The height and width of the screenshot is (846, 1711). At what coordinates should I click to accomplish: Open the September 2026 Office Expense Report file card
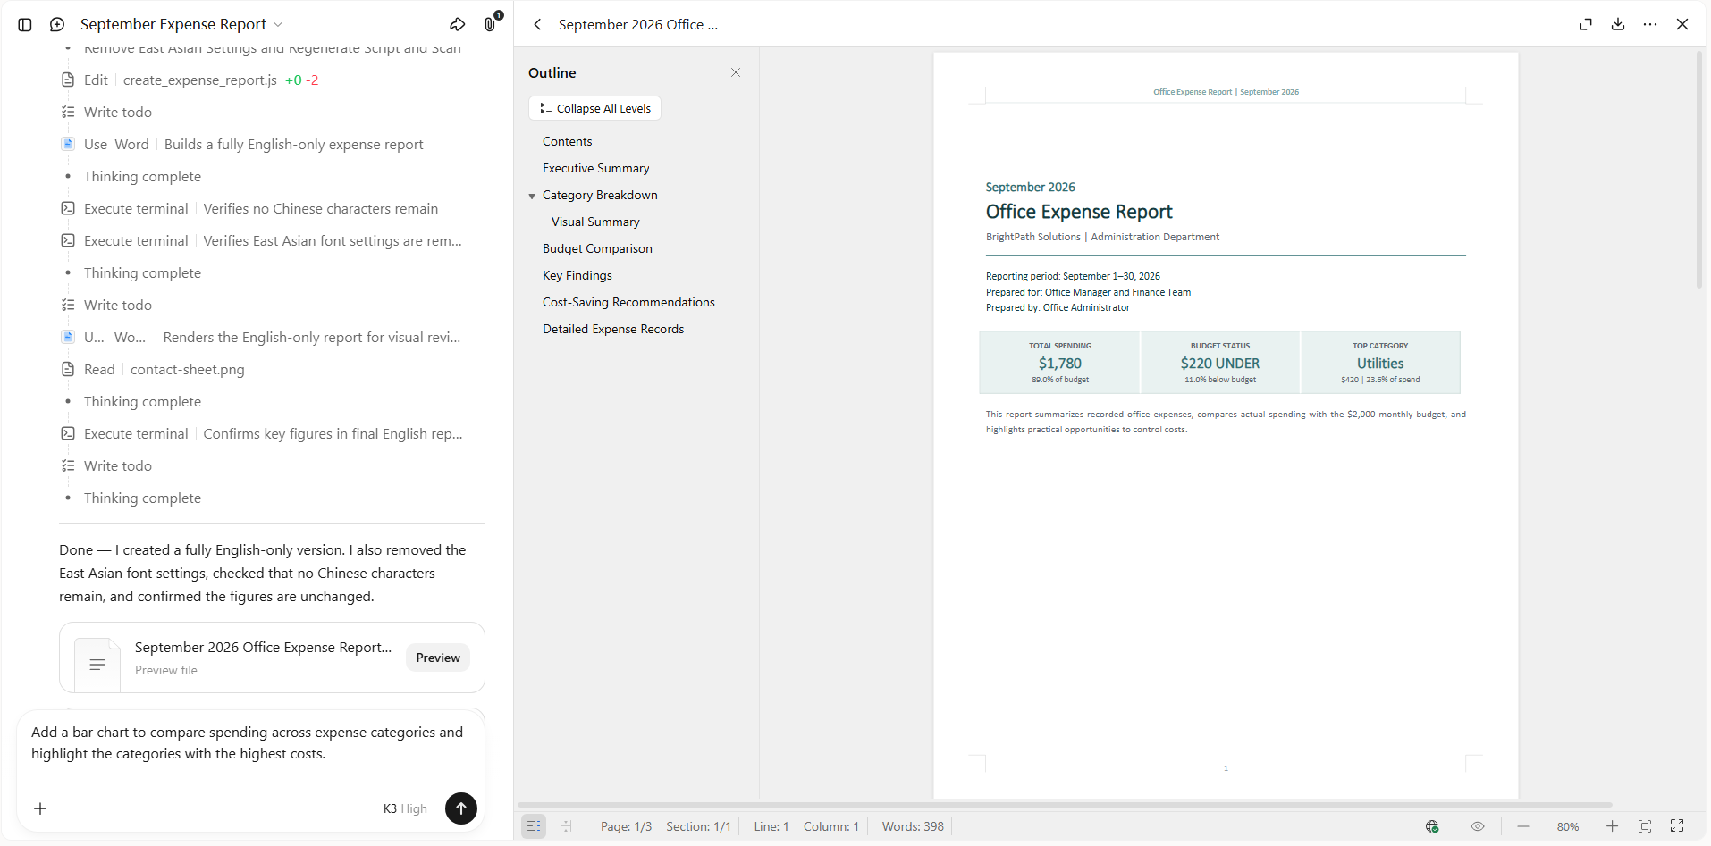(272, 658)
